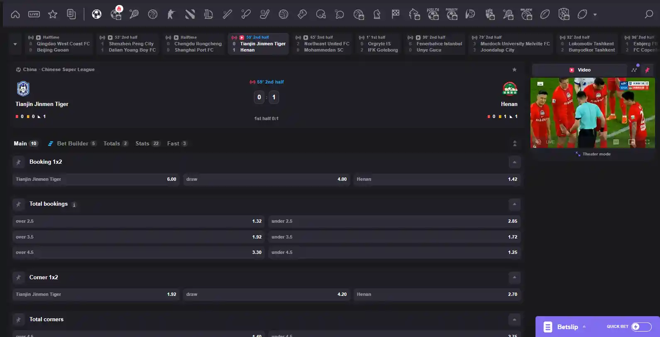Image resolution: width=660 pixels, height=337 pixels.
Task: Show Total bookings info tooltip icon
Action: pos(74,204)
